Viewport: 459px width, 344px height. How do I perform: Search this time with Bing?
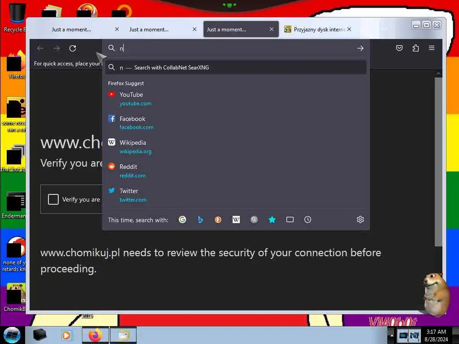point(200,219)
